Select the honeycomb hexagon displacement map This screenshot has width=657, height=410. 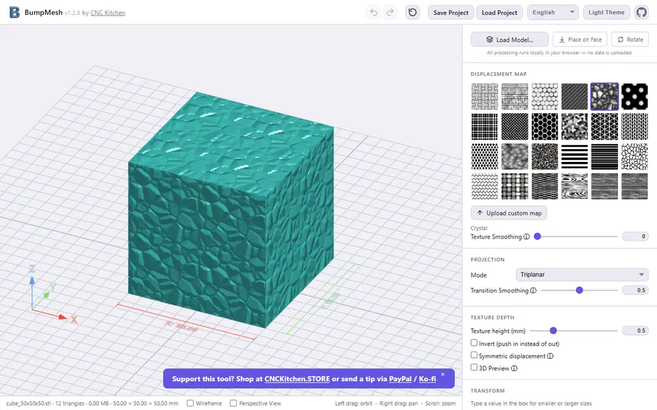pos(545,126)
